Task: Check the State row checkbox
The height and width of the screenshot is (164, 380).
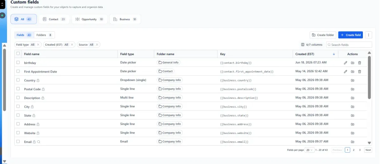Action: pyautogui.click(x=18, y=115)
